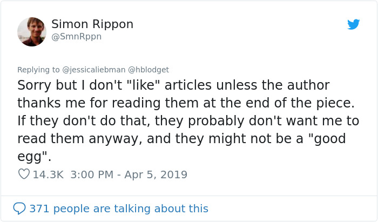Open Simon Rippon's profile photo
The width and height of the screenshot is (378, 222).
[32, 31]
